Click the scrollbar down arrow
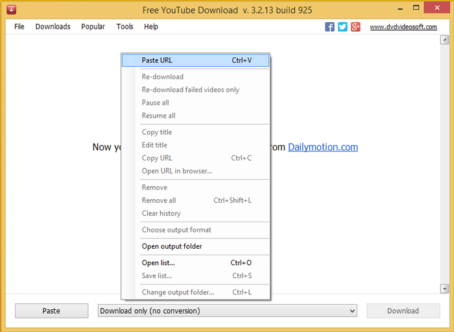The height and width of the screenshot is (332, 454). [444, 288]
